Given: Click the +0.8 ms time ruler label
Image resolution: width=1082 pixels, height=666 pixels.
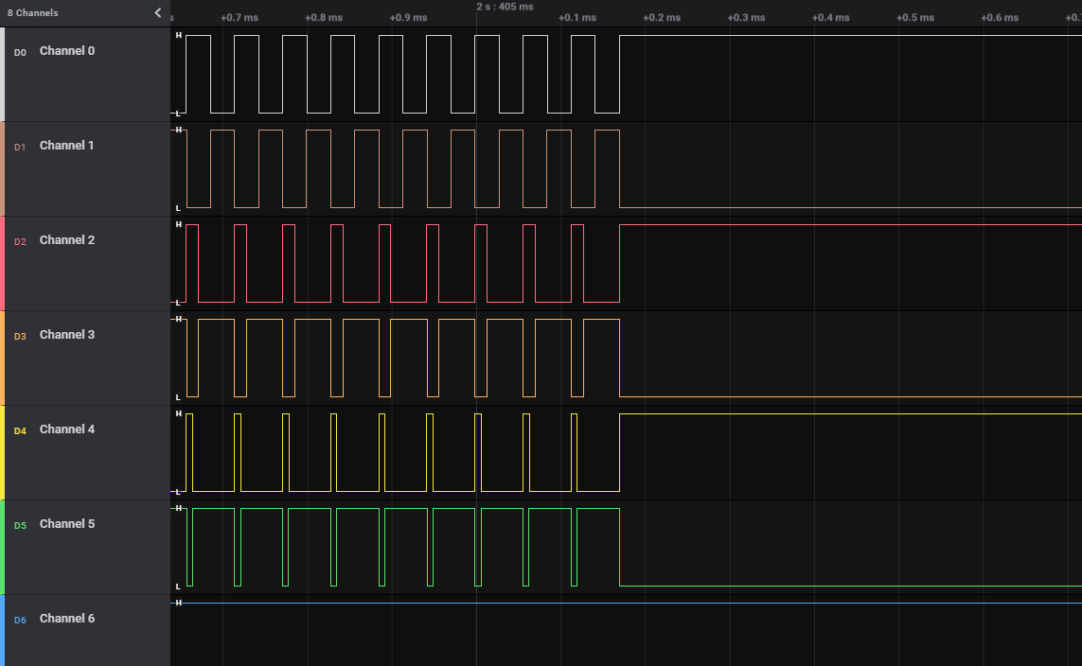Looking at the screenshot, I should pos(324,18).
